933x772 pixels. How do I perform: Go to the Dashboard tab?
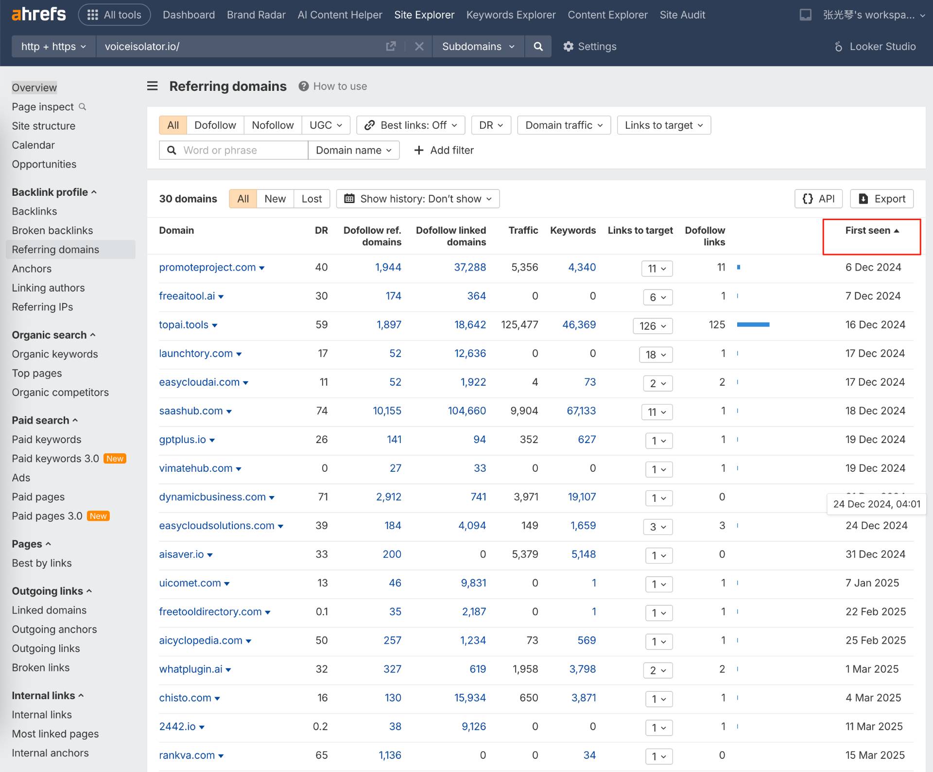pos(189,15)
